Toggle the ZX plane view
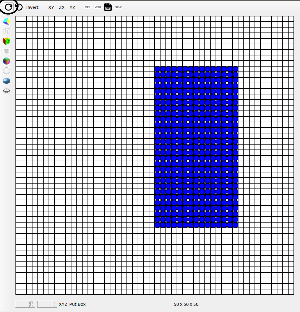This screenshot has width=300, height=312. pos(62,7)
